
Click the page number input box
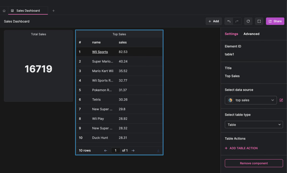[x=115, y=150]
